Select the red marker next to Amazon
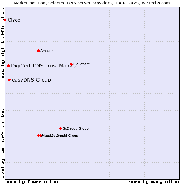184x184 pixels. tap(39, 51)
